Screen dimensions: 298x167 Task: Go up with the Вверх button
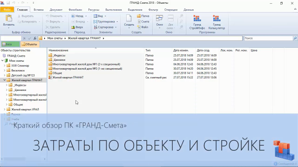77,27
